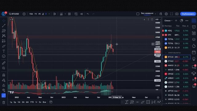Collapse the indicator legend chevron
This screenshot has height=111, width=197.
(11, 19)
